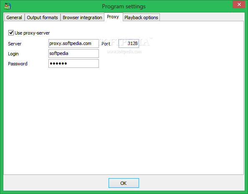Viewport: 248px width, 194px height.
Task: Uncheck the Use proxy-server checkbox
Action: 11,33
